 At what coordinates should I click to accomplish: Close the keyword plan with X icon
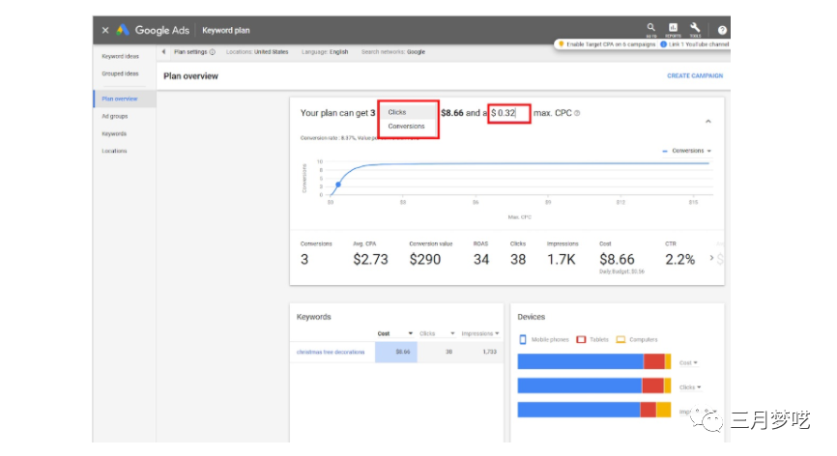[105, 30]
